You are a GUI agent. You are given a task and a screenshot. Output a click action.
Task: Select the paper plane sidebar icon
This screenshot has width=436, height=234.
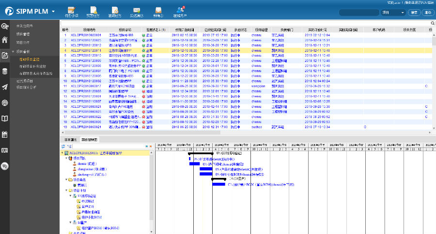pos(5,87)
